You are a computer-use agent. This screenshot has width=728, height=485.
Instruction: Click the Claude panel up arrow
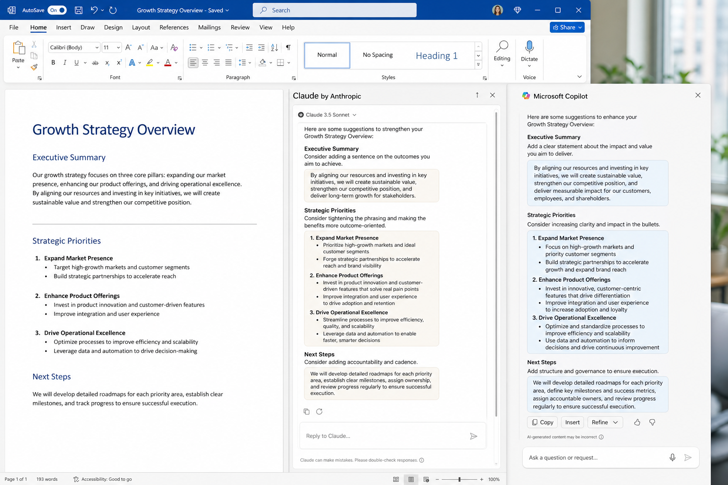point(477,95)
